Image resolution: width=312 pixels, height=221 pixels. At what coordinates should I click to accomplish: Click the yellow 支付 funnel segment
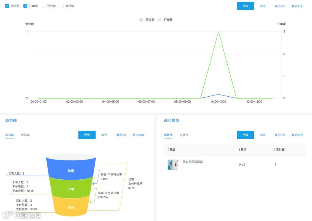tap(71, 206)
